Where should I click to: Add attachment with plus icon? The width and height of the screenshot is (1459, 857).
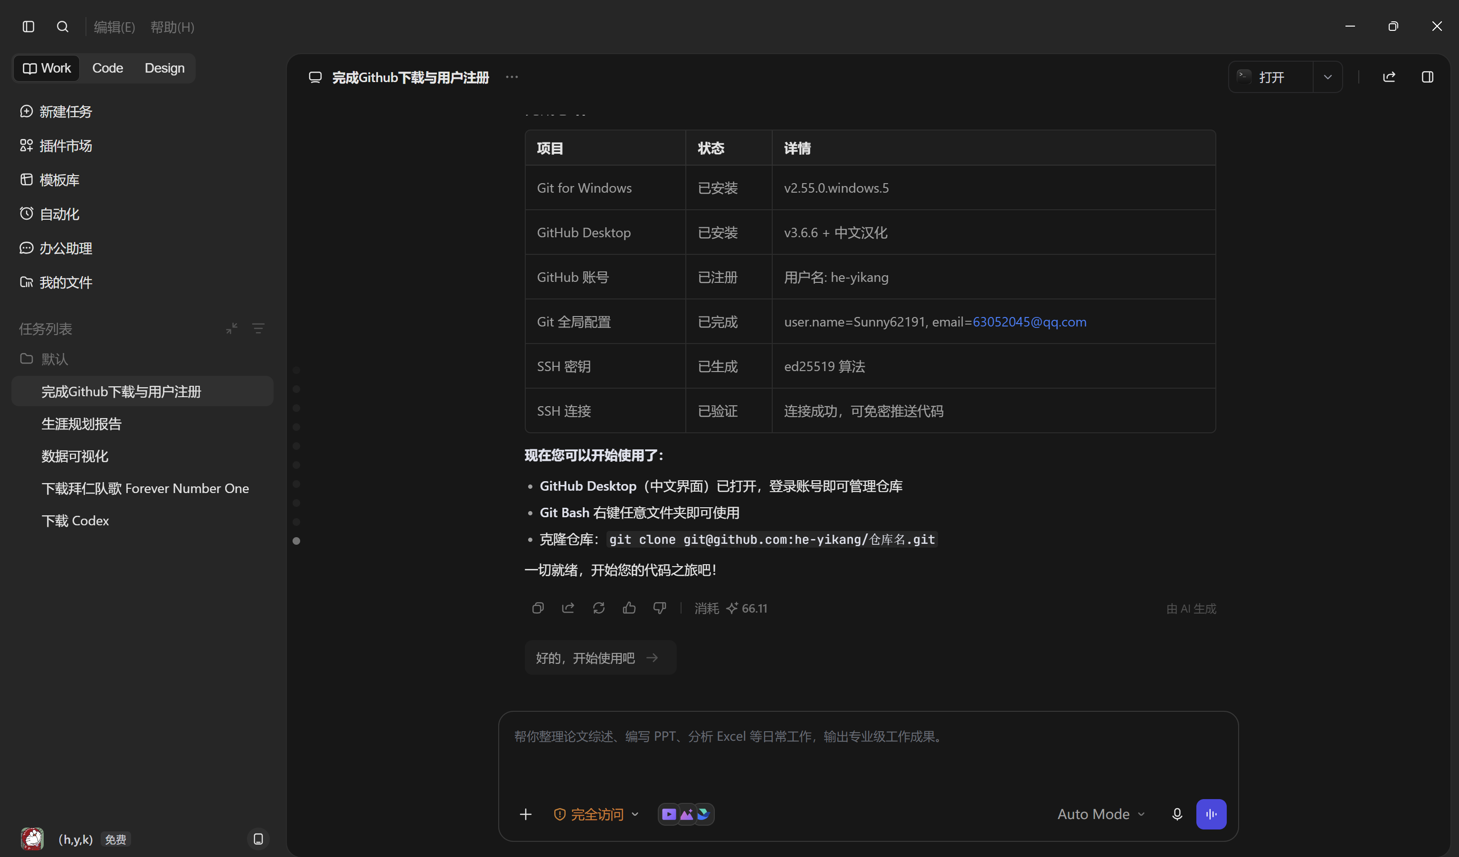coord(526,815)
